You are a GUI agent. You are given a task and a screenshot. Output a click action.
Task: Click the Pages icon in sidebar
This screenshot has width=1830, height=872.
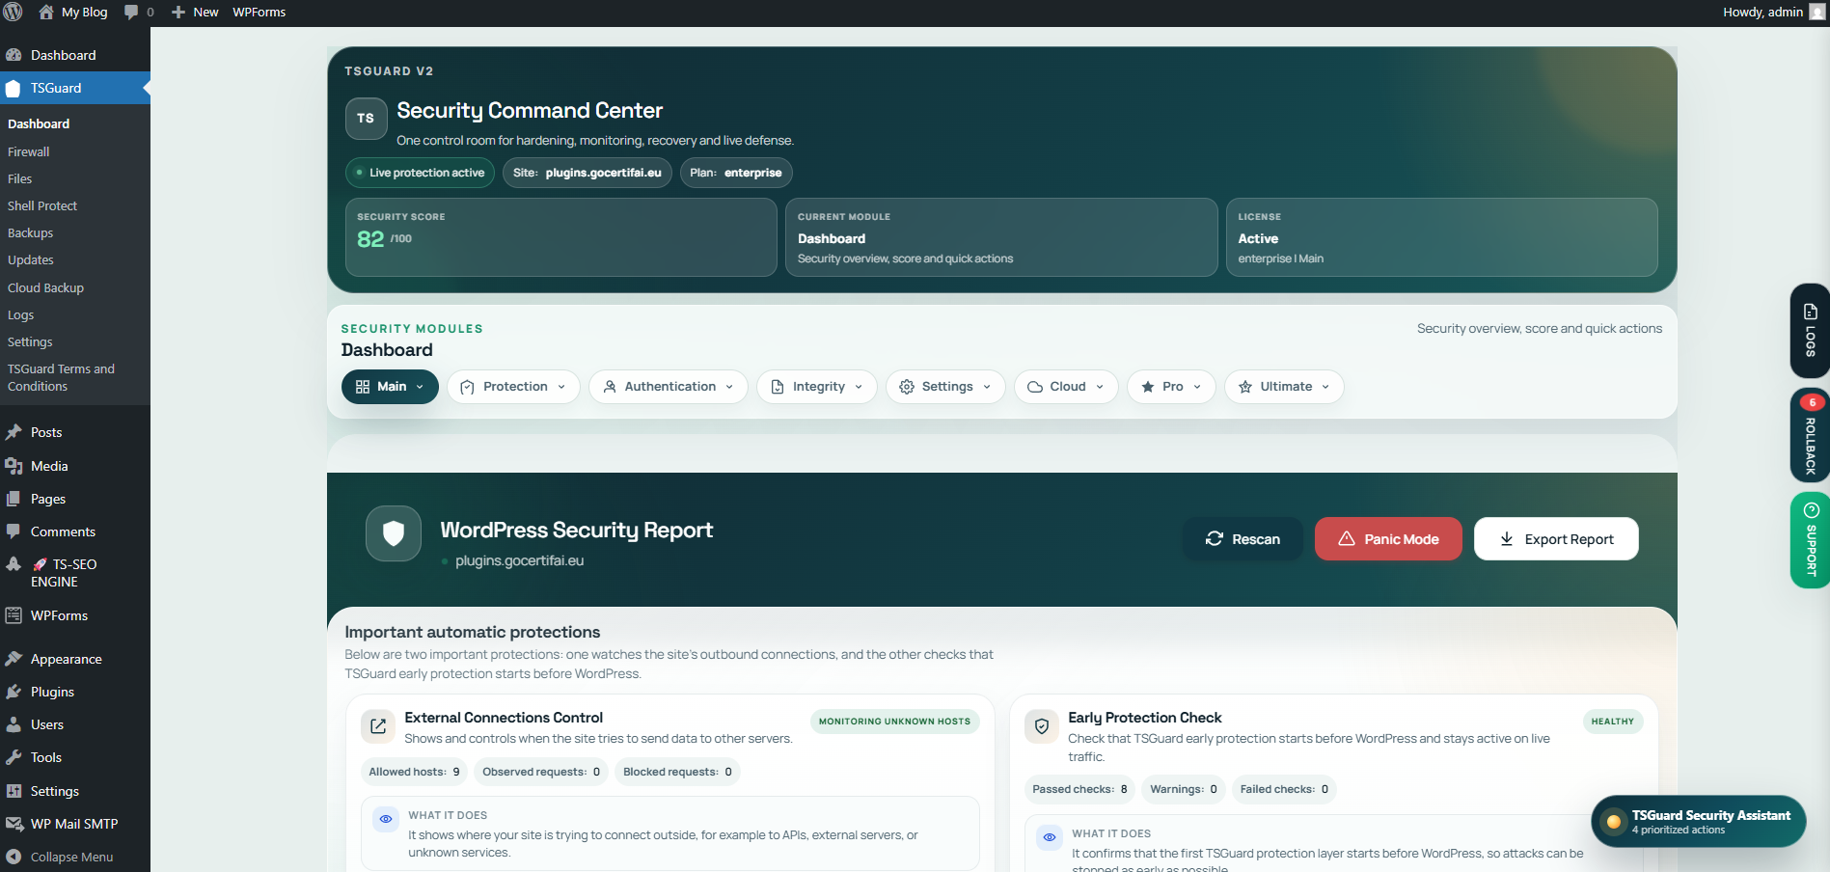point(14,499)
